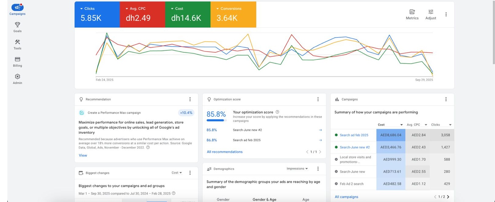The width and height of the screenshot is (495, 202).
Task: Click the All recommendations link
Action: [x=225, y=152]
